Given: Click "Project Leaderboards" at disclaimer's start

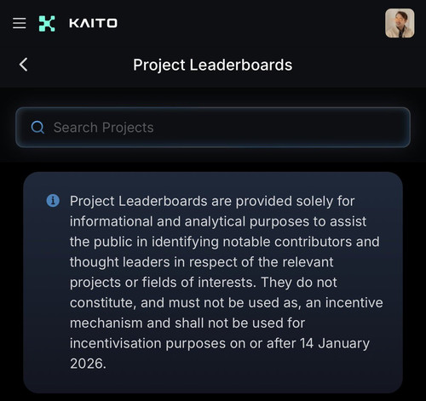Looking at the screenshot, I should [139, 201].
